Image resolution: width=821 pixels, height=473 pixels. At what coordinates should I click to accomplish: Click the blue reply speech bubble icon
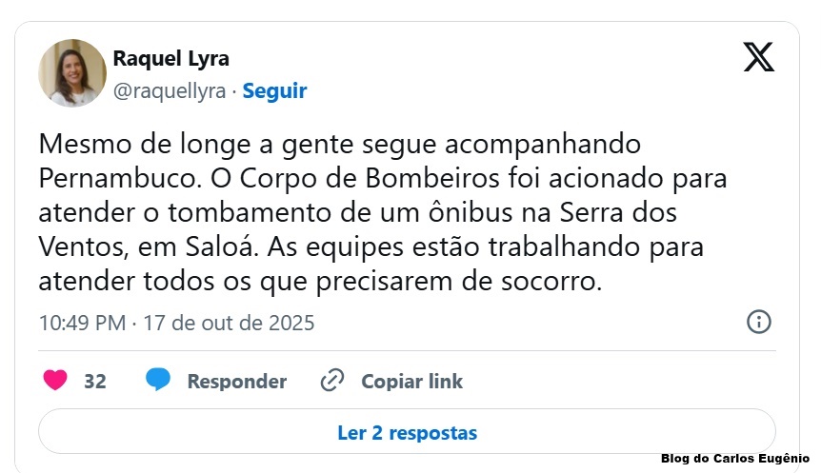click(x=158, y=381)
